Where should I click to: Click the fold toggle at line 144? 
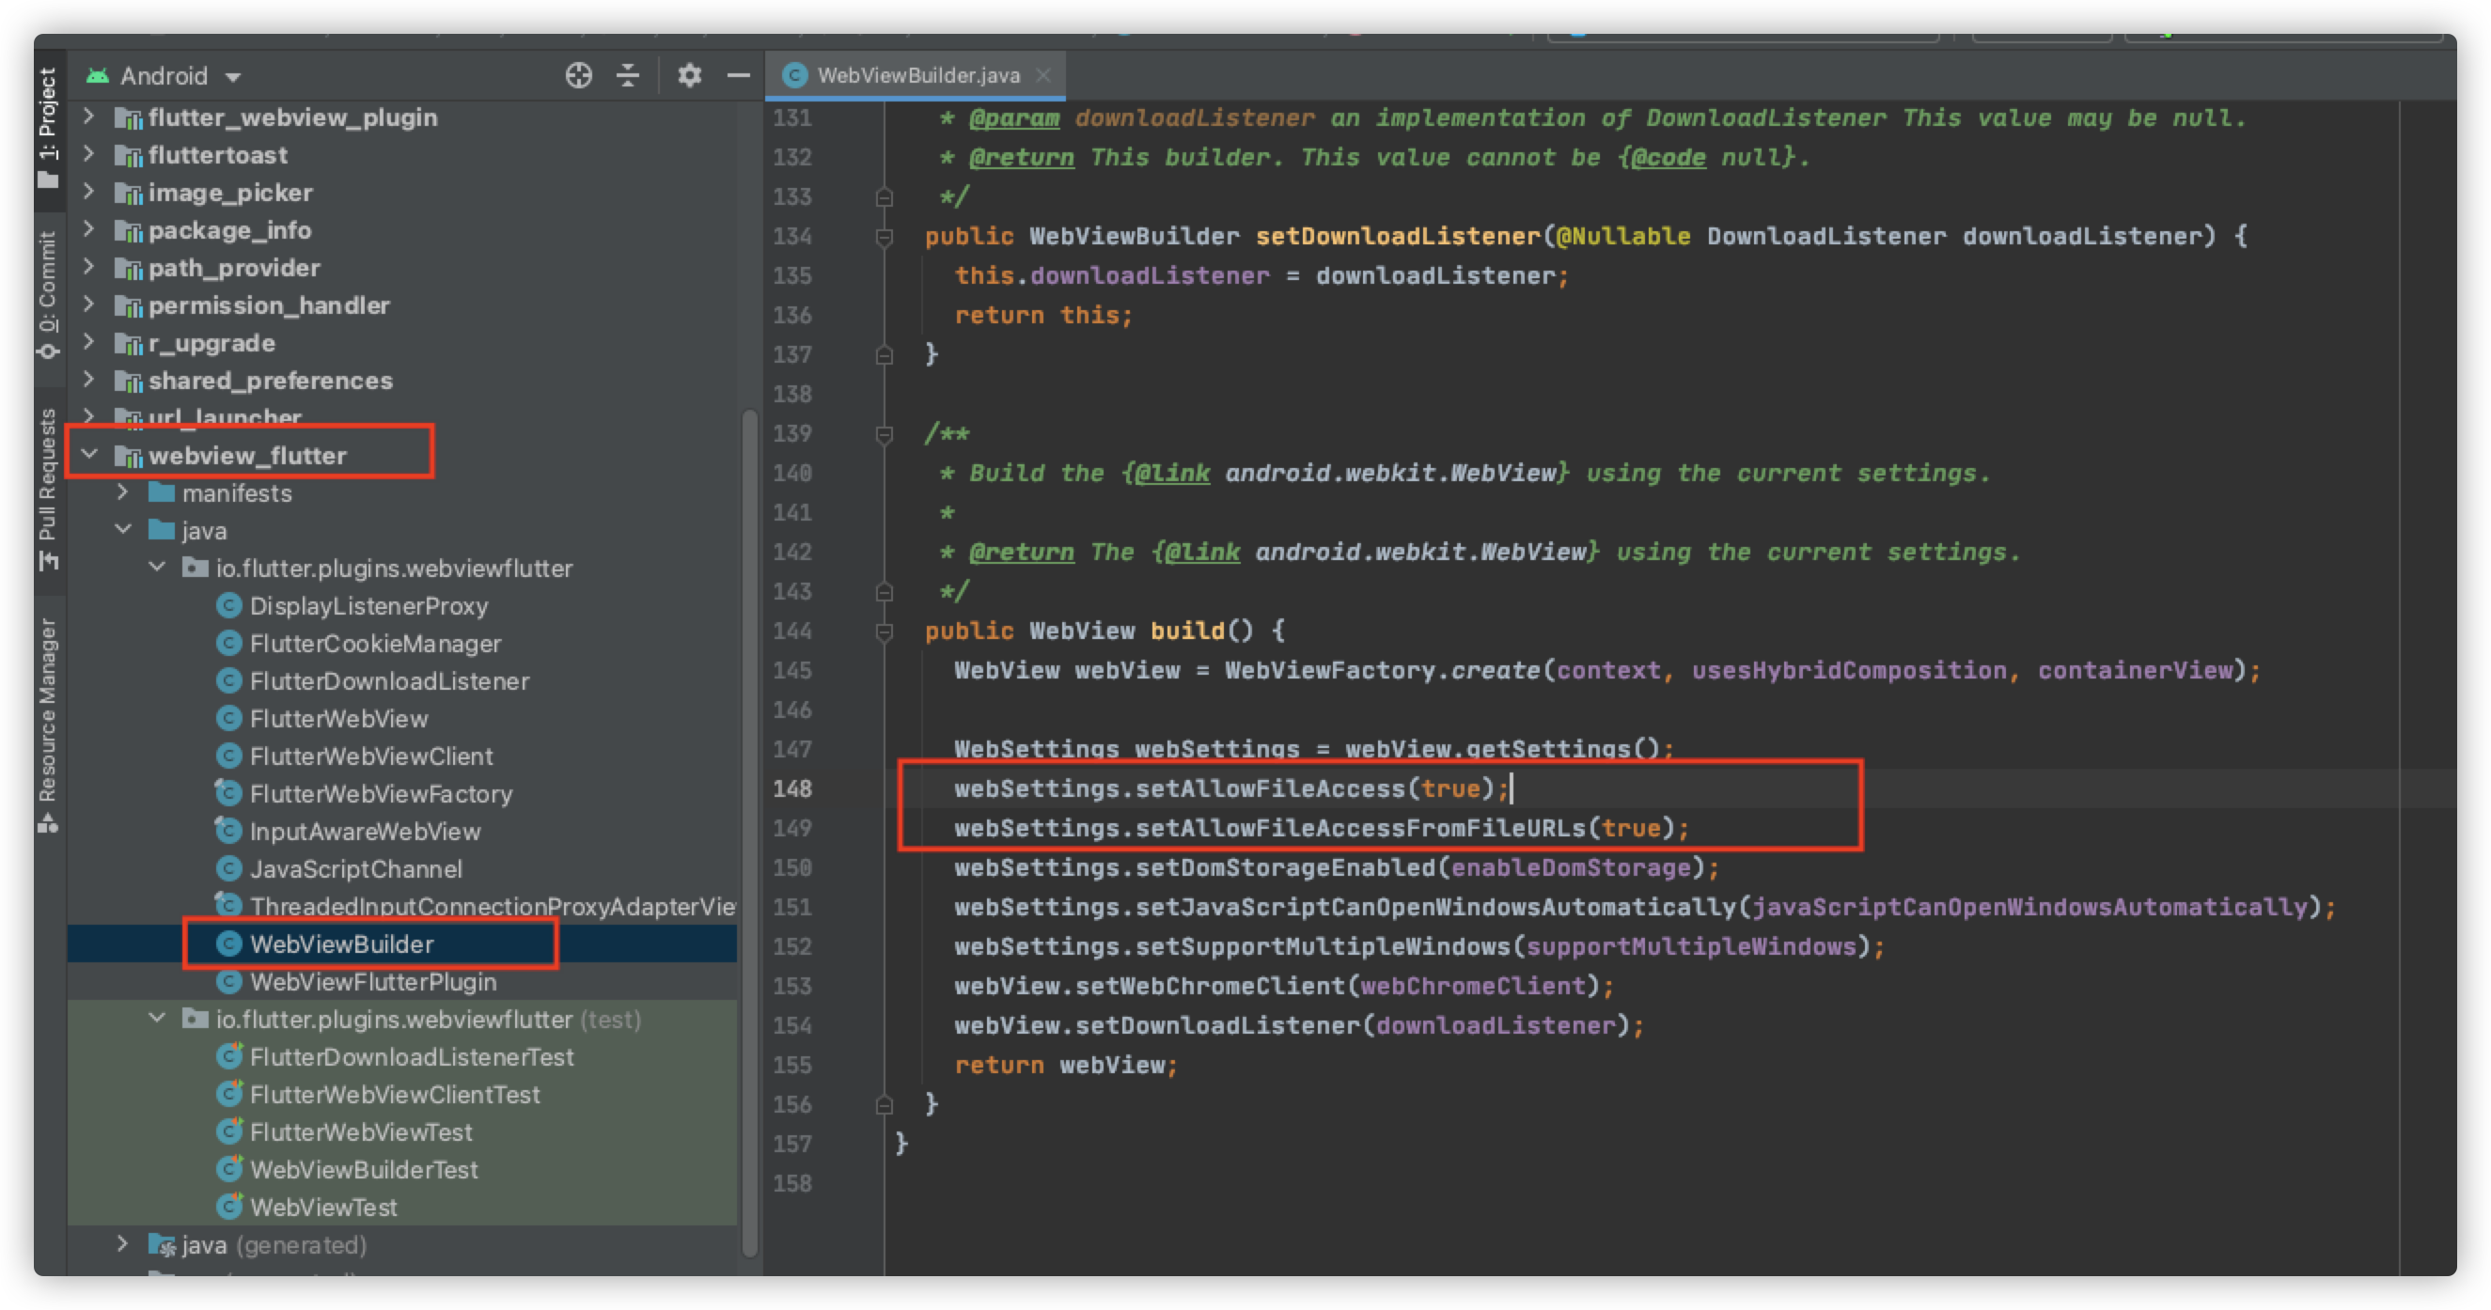pos(884,632)
